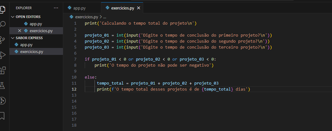Click 'O tempo do projeto não pode ser negativo'
Viewport: 332px width, 131px height.
(160, 65)
